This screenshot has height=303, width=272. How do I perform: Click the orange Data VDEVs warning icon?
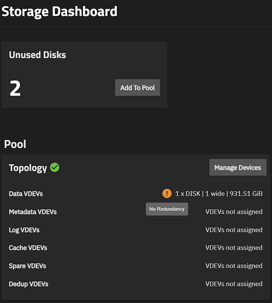pyautogui.click(x=167, y=193)
